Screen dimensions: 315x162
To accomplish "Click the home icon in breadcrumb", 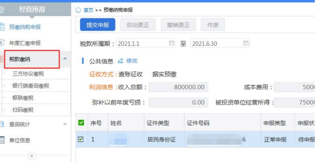I will coord(78,10).
